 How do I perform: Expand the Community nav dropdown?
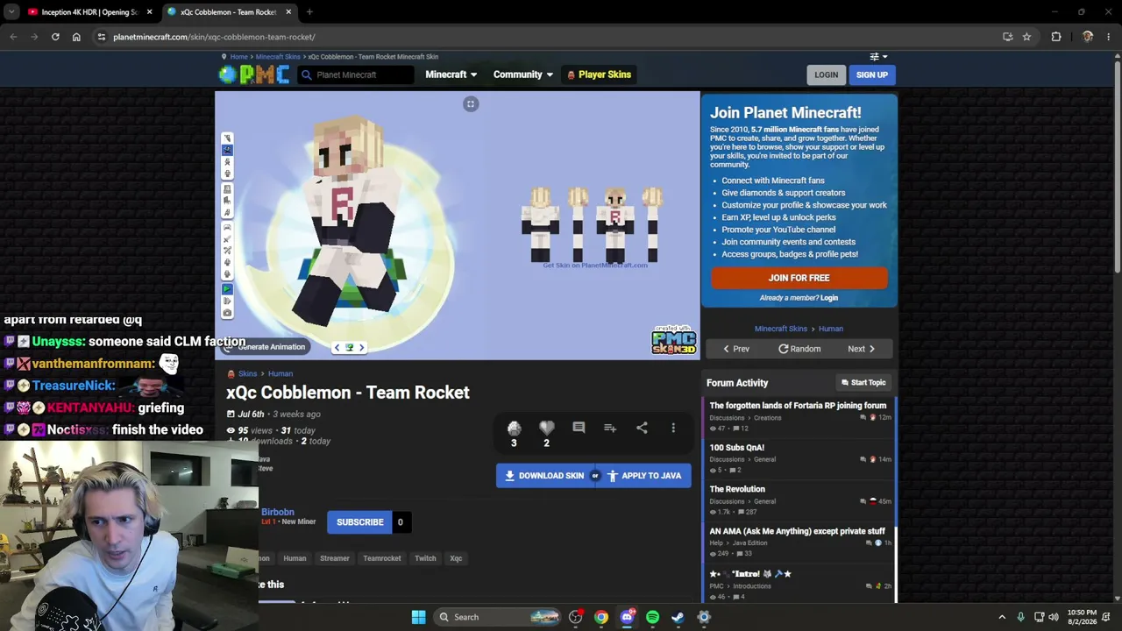click(523, 74)
